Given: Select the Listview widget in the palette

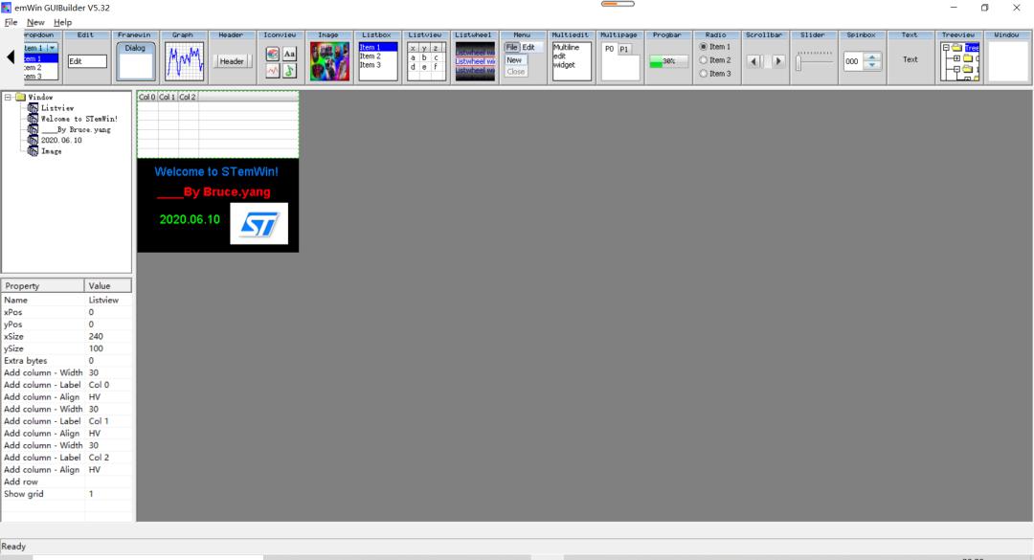Looking at the screenshot, I should pos(426,57).
